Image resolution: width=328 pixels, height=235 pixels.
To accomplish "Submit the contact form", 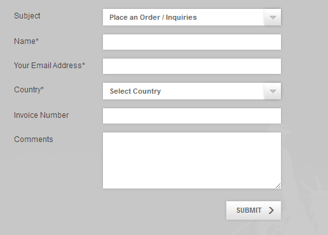I will (254, 210).
